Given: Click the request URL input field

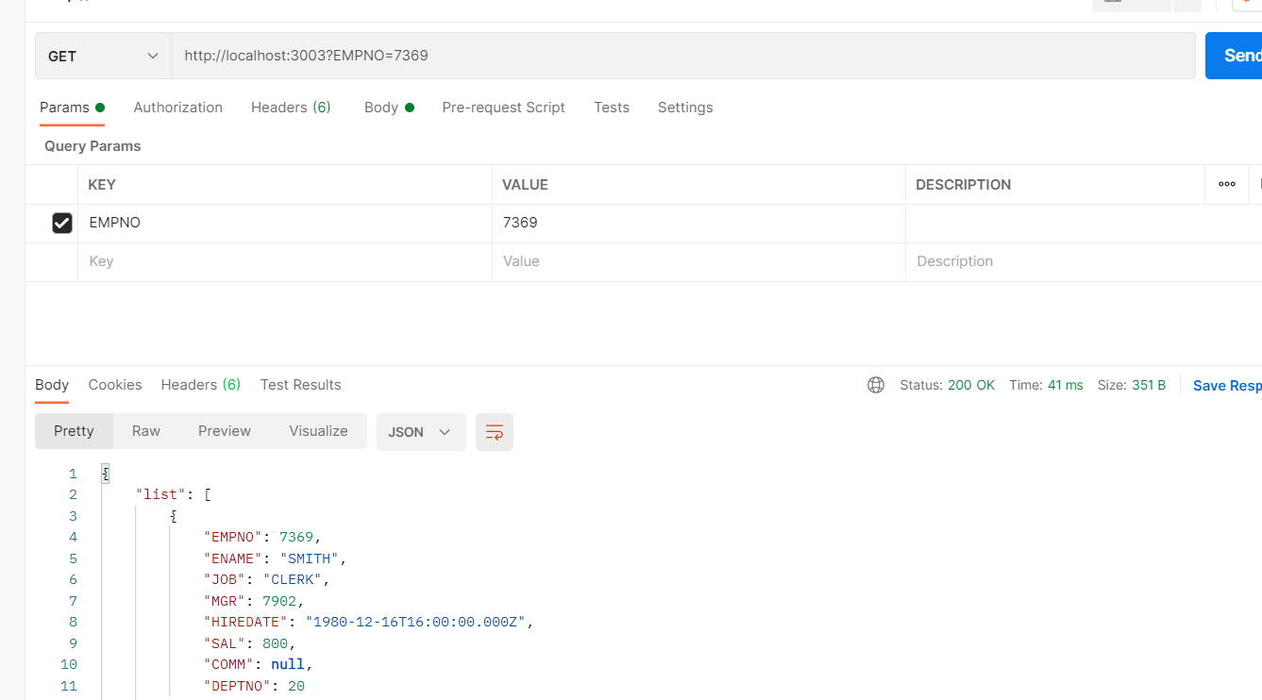Looking at the screenshot, I should coord(680,57).
